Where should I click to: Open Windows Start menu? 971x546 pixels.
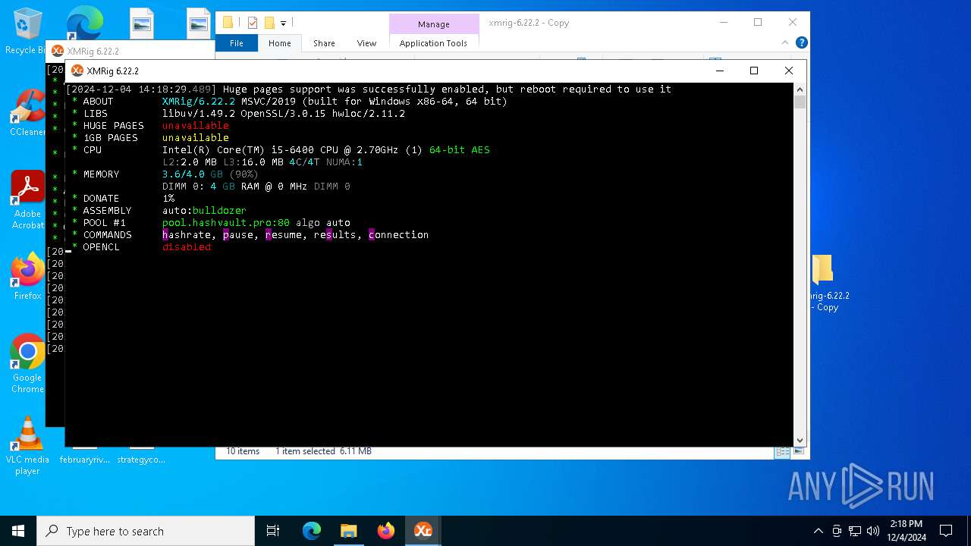(x=18, y=531)
